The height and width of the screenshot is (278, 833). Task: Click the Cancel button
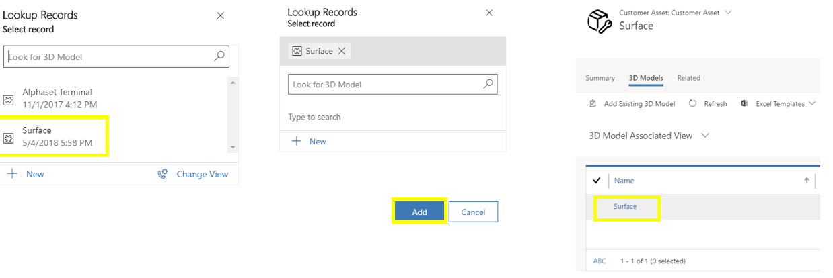tap(473, 212)
